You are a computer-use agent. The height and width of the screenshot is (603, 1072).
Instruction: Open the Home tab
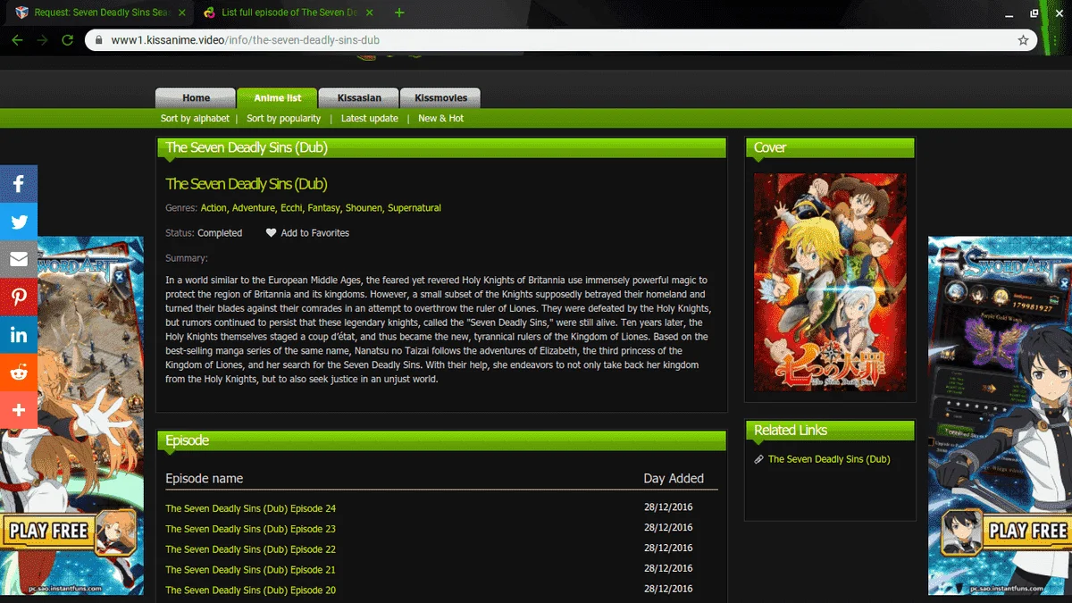(x=196, y=98)
